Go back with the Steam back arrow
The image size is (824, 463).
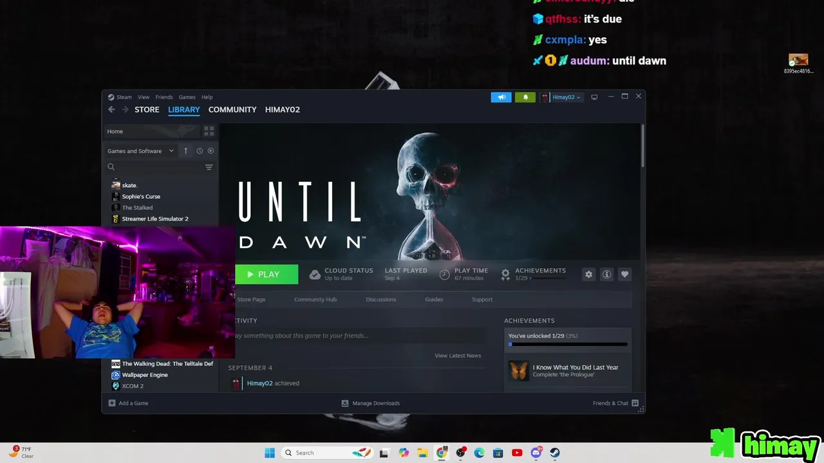111,109
